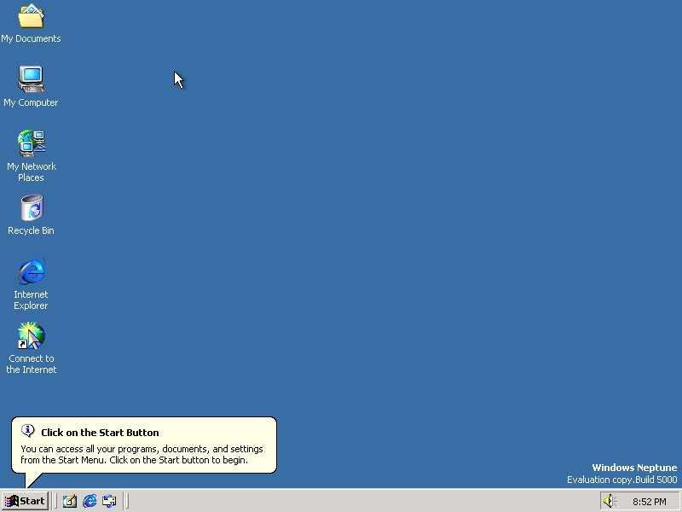The height and width of the screenshot is (512, 682).
Task: Launch Outlook Express from Quick Launch
Action: click(x=109, y=501)
